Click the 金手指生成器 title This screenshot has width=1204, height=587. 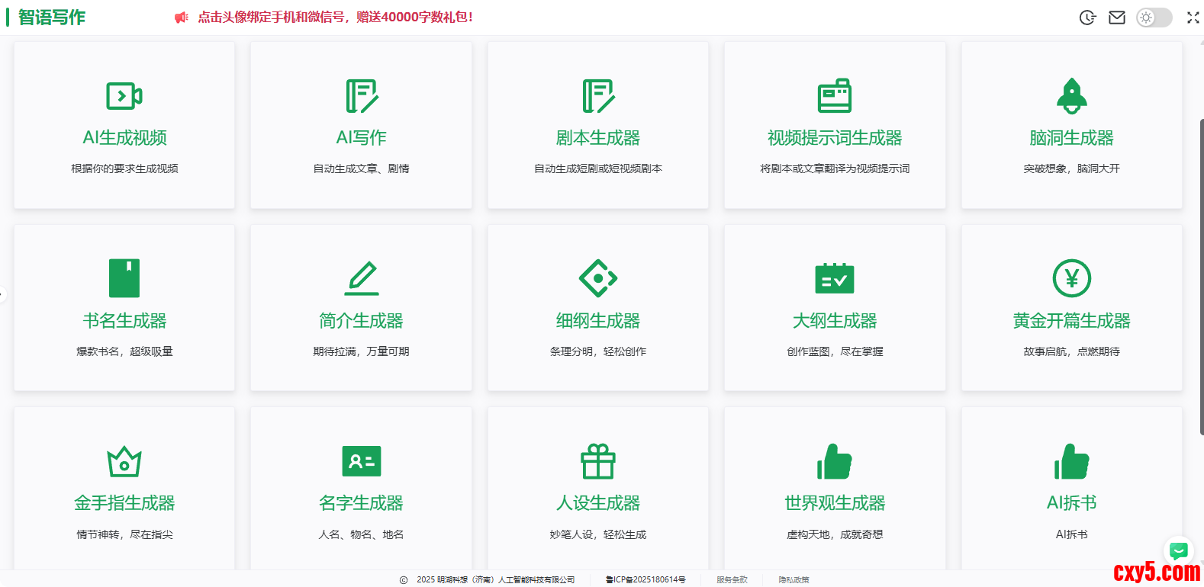click(x=124, y=503)
